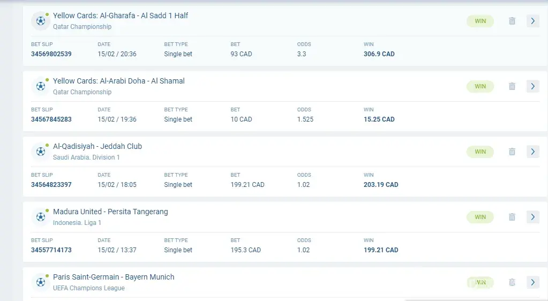Image resolution: width=548 pixels, height=301 pixels.
Task: Click soccer ball icon for Madura United bet
Action: point(40,217)
